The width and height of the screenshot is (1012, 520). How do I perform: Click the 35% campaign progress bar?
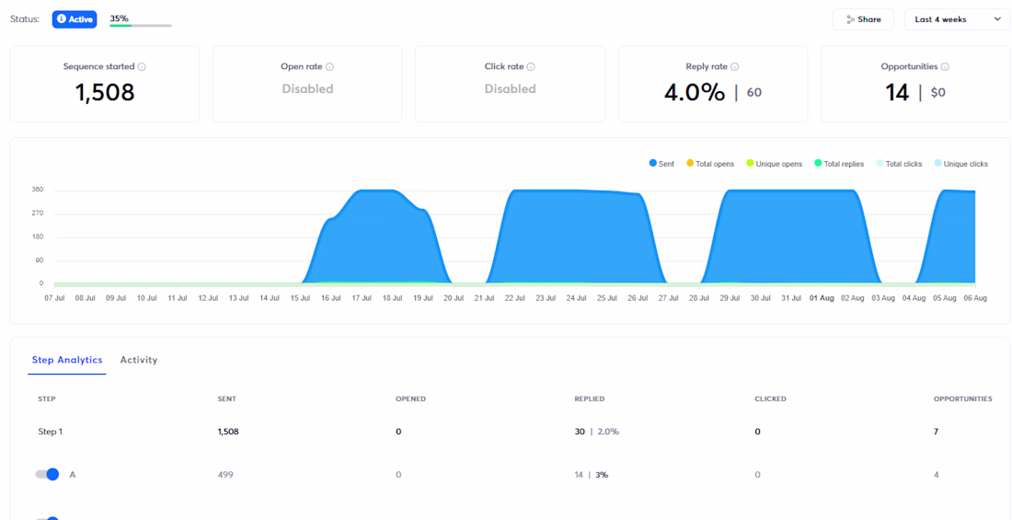coord(141,25)
